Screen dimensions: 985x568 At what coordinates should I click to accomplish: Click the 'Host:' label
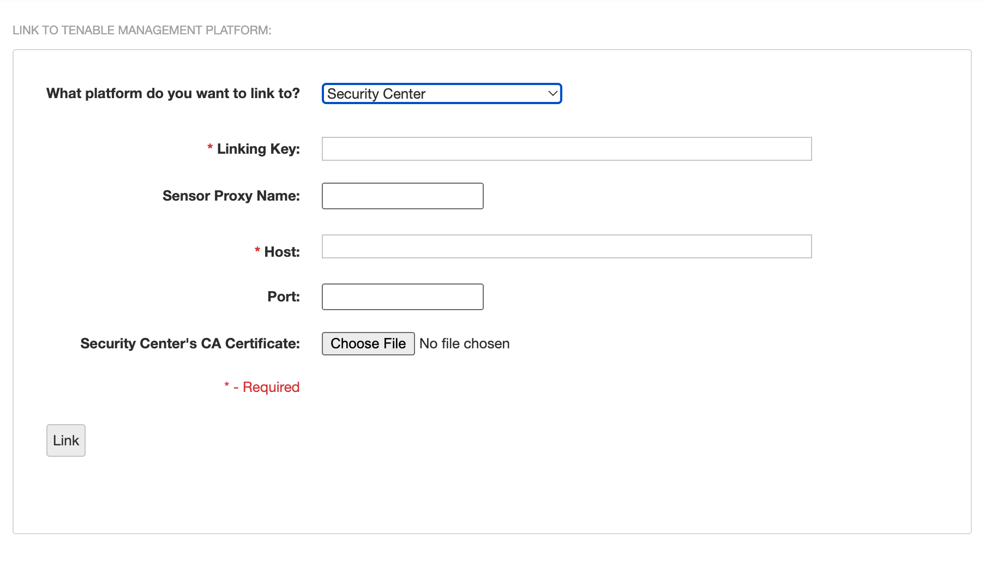282,252
